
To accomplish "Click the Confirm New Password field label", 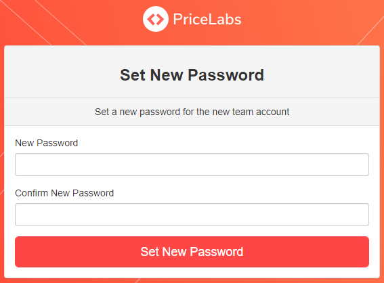I will coord(64,193).
